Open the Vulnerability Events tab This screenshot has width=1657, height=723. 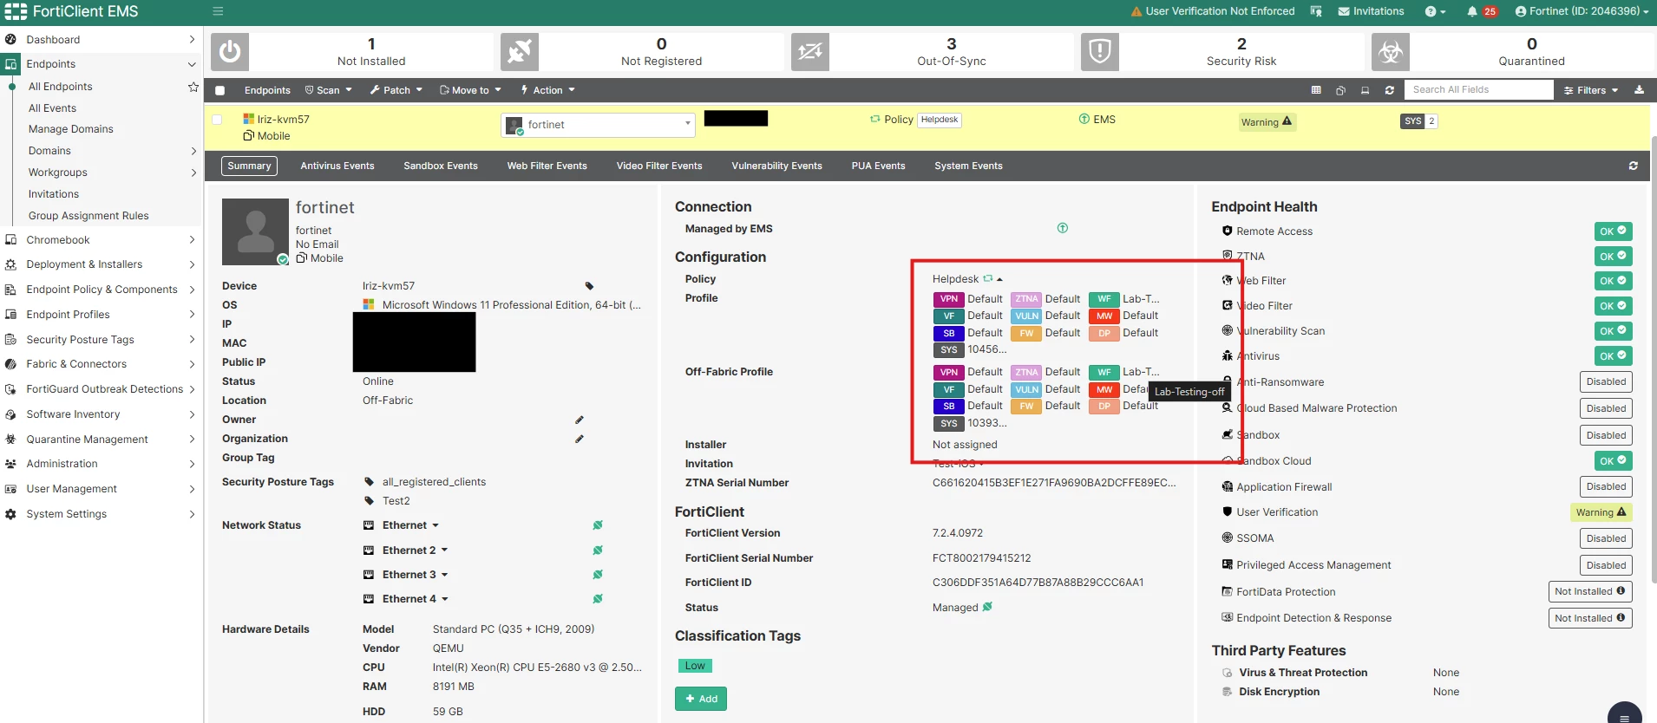777,166
